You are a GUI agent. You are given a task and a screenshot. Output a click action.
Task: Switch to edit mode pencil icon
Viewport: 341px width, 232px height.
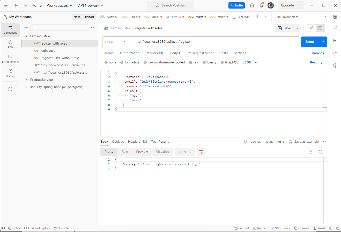[312, 28]
